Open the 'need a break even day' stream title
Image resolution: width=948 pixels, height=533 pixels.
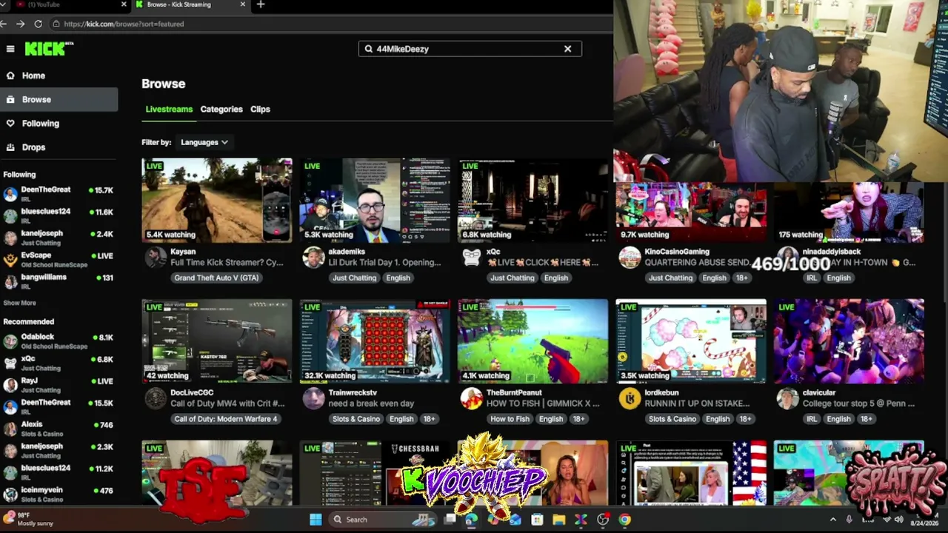pos(371,403)
